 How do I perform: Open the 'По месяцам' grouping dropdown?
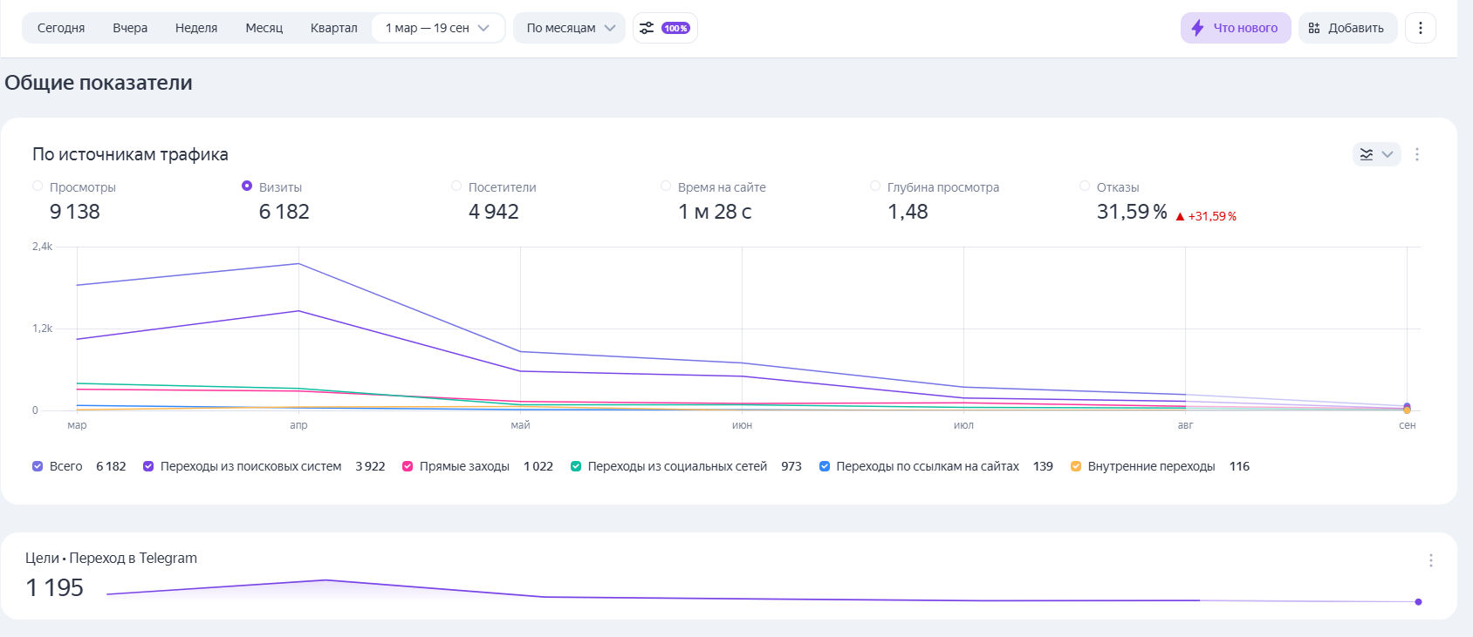point(570,28)
